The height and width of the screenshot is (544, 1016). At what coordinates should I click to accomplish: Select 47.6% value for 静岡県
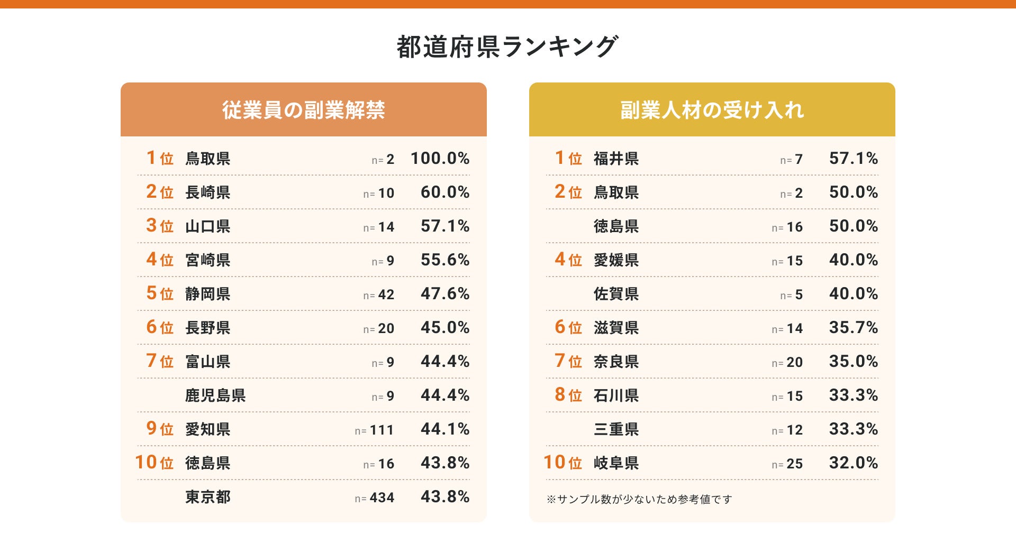[444, 294]
